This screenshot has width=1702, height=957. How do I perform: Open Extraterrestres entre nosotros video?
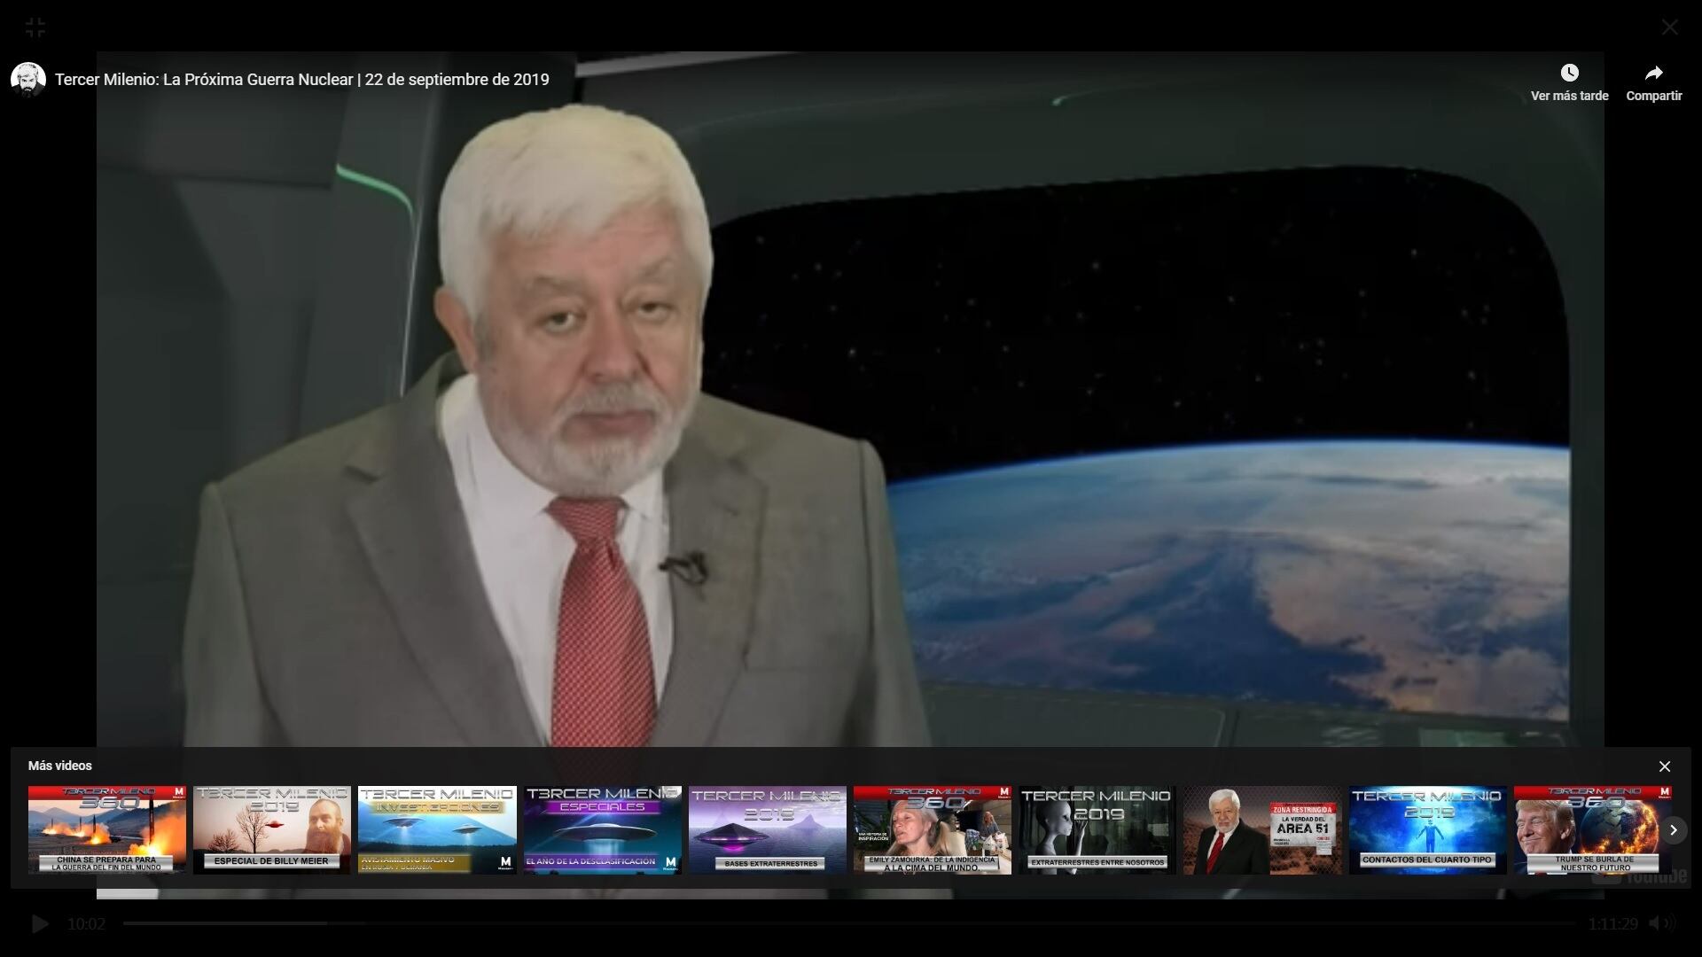[1097, 829]
